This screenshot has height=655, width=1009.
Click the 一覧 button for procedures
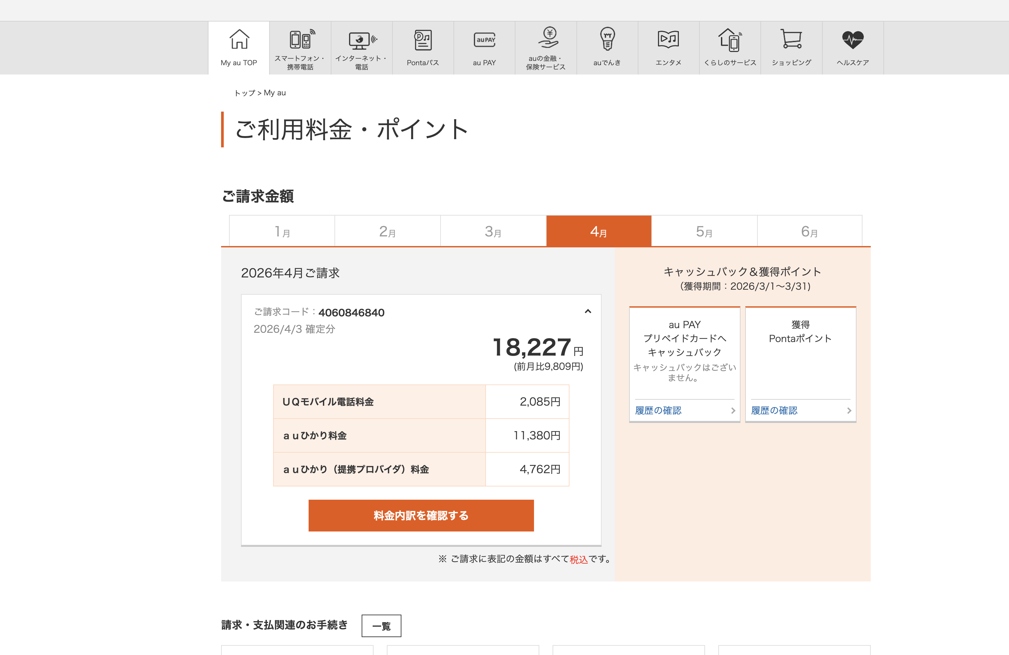coord(381,626)
